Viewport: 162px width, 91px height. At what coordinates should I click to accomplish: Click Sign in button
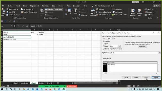[x=136, y=2]
